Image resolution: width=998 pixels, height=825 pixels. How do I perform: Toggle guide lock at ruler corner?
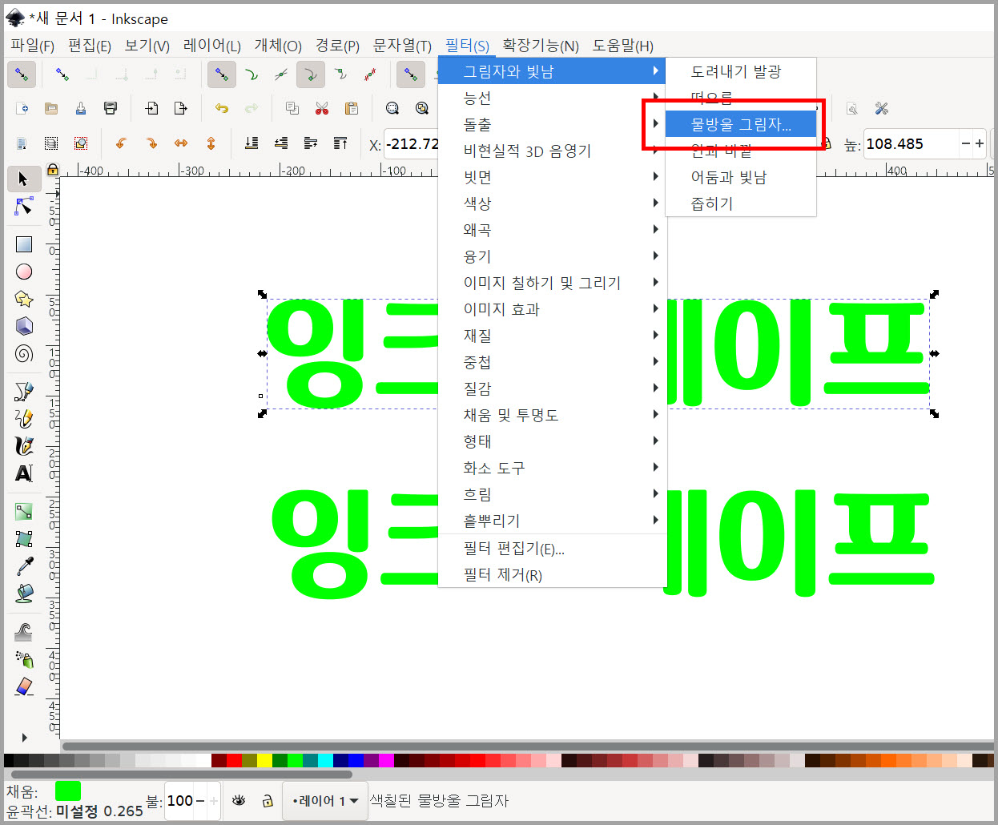pos(53,170)
